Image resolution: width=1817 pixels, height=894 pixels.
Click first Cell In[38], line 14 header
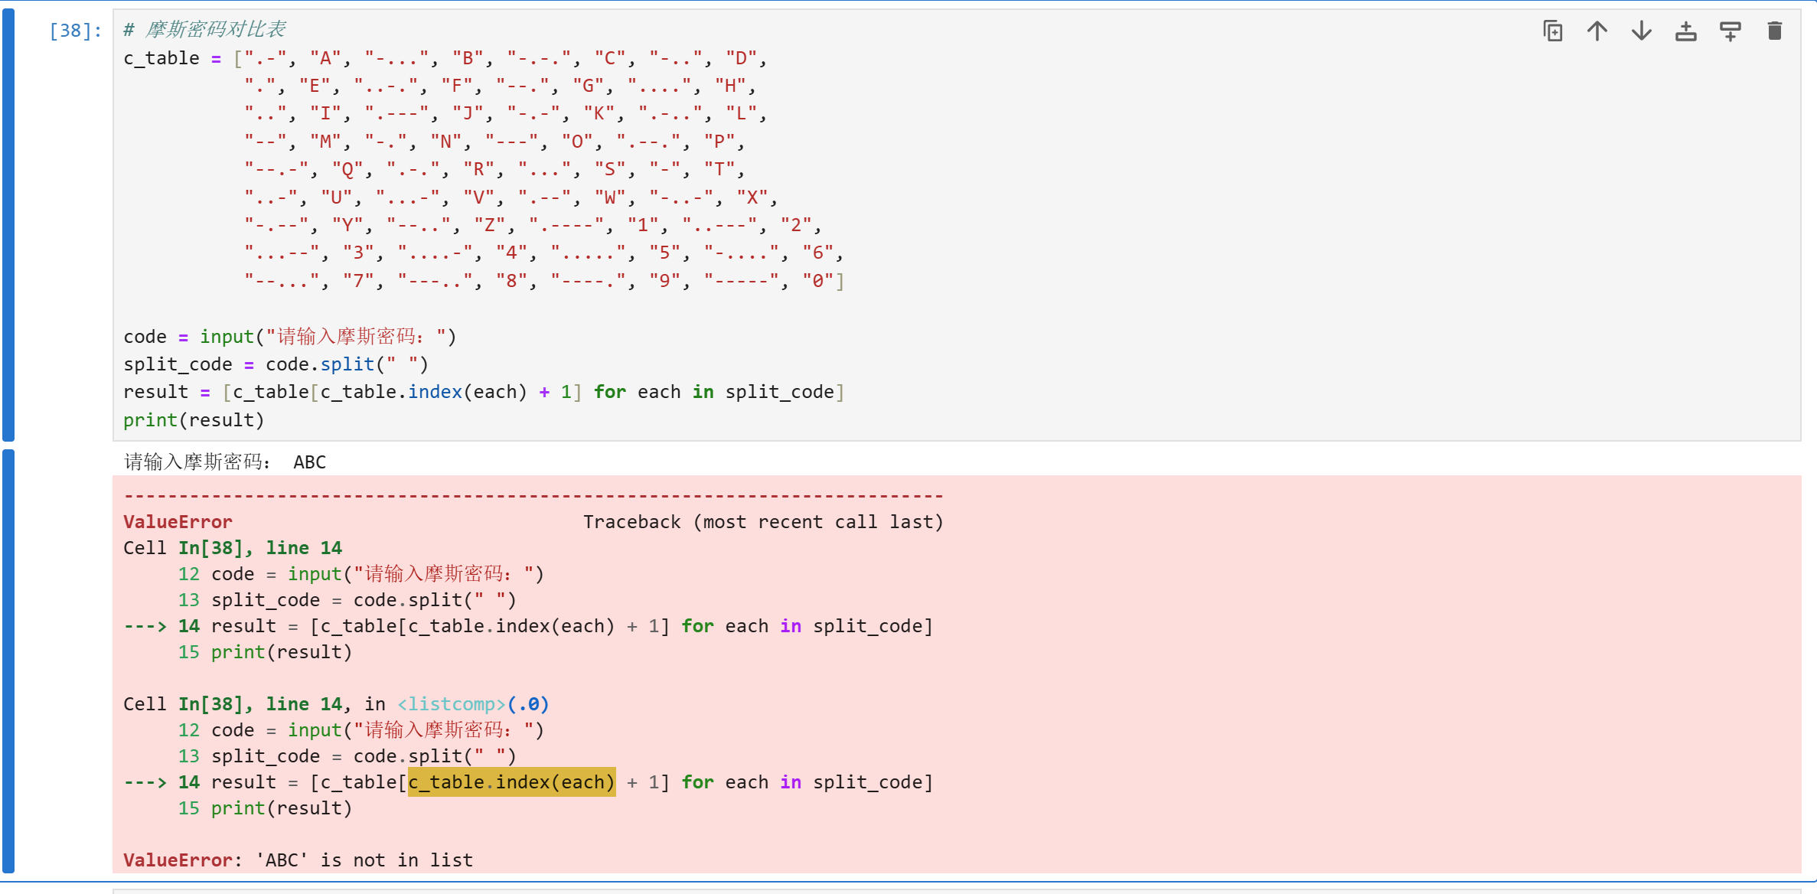click(x=233, y=548)
